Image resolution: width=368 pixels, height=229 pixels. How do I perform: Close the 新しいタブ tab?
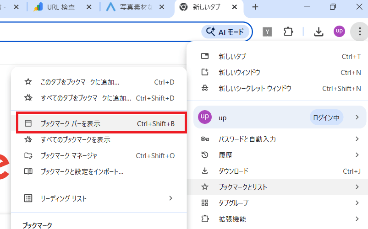[x=235, y=7]
